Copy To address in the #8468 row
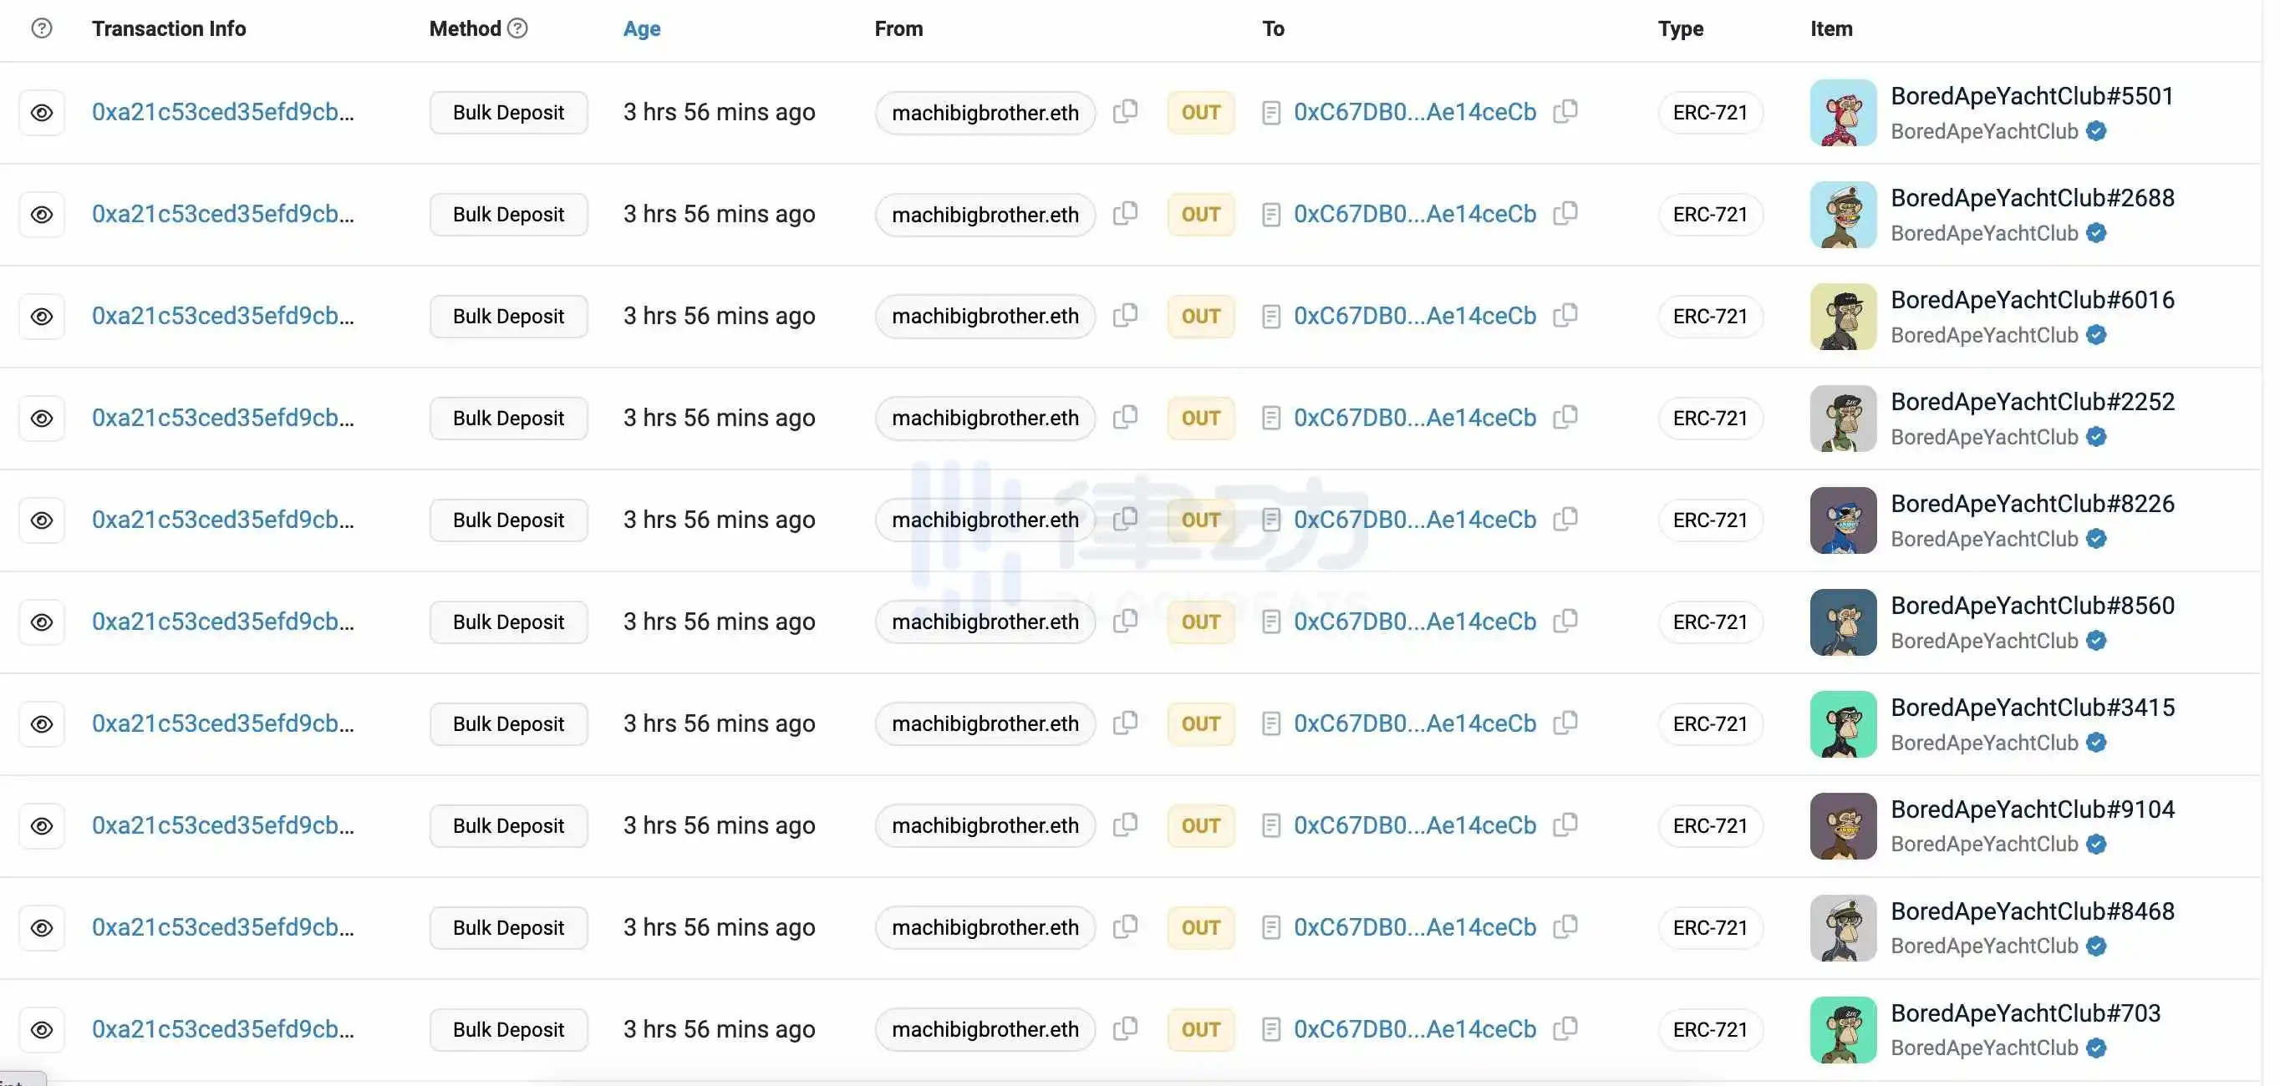This screenshot has width=2280, height=1086. tap(1565, 926)
